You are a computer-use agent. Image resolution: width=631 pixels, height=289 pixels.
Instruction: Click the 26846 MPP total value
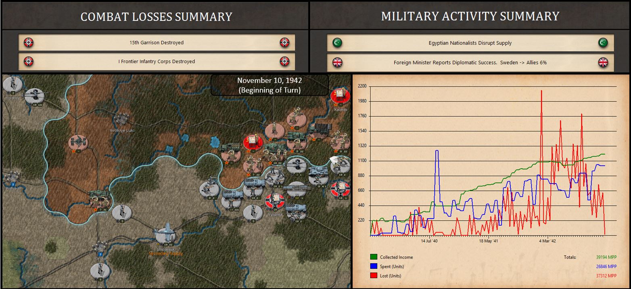point(606,266)
